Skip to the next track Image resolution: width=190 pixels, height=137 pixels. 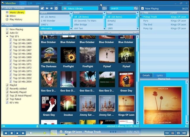point(23,133)
